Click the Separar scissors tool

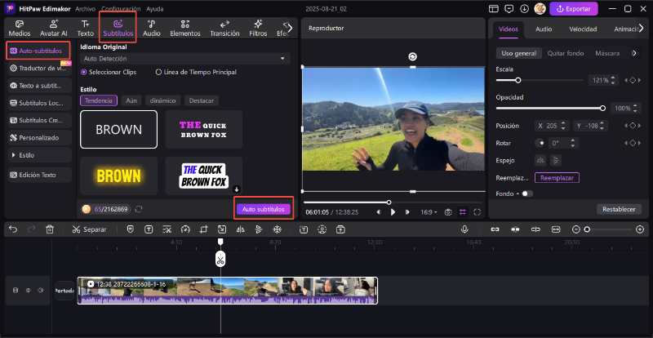pos(89,229)
